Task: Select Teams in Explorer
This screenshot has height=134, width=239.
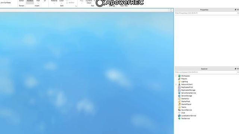Action: coord(184,107)
